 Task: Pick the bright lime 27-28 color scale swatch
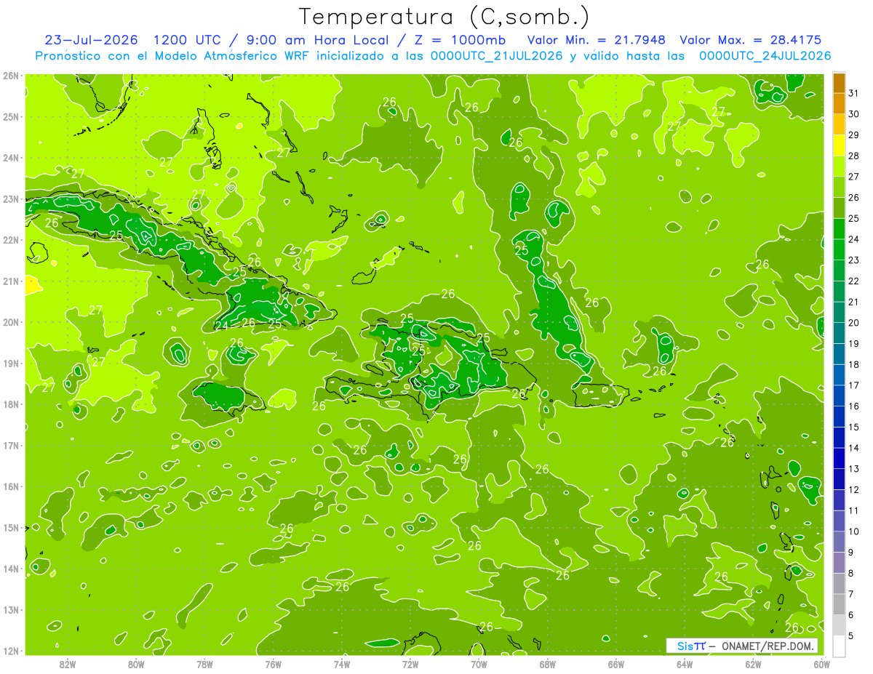pyautogui.click(x=839, y=167)
